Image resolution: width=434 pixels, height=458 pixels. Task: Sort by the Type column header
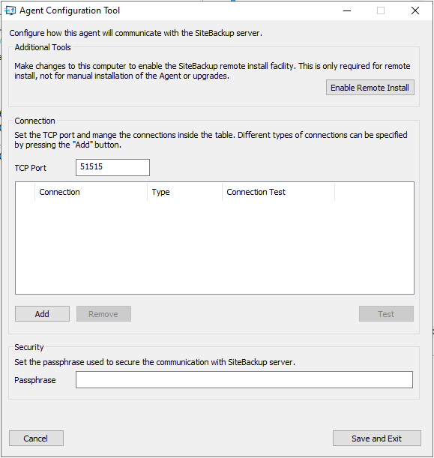(x=184, y=192)
